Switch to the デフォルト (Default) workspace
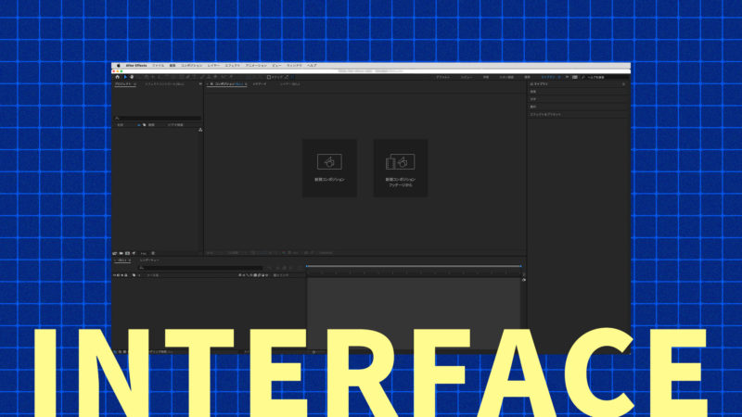Viewport: 742px width, 417px height. click(x=443, y=77)
